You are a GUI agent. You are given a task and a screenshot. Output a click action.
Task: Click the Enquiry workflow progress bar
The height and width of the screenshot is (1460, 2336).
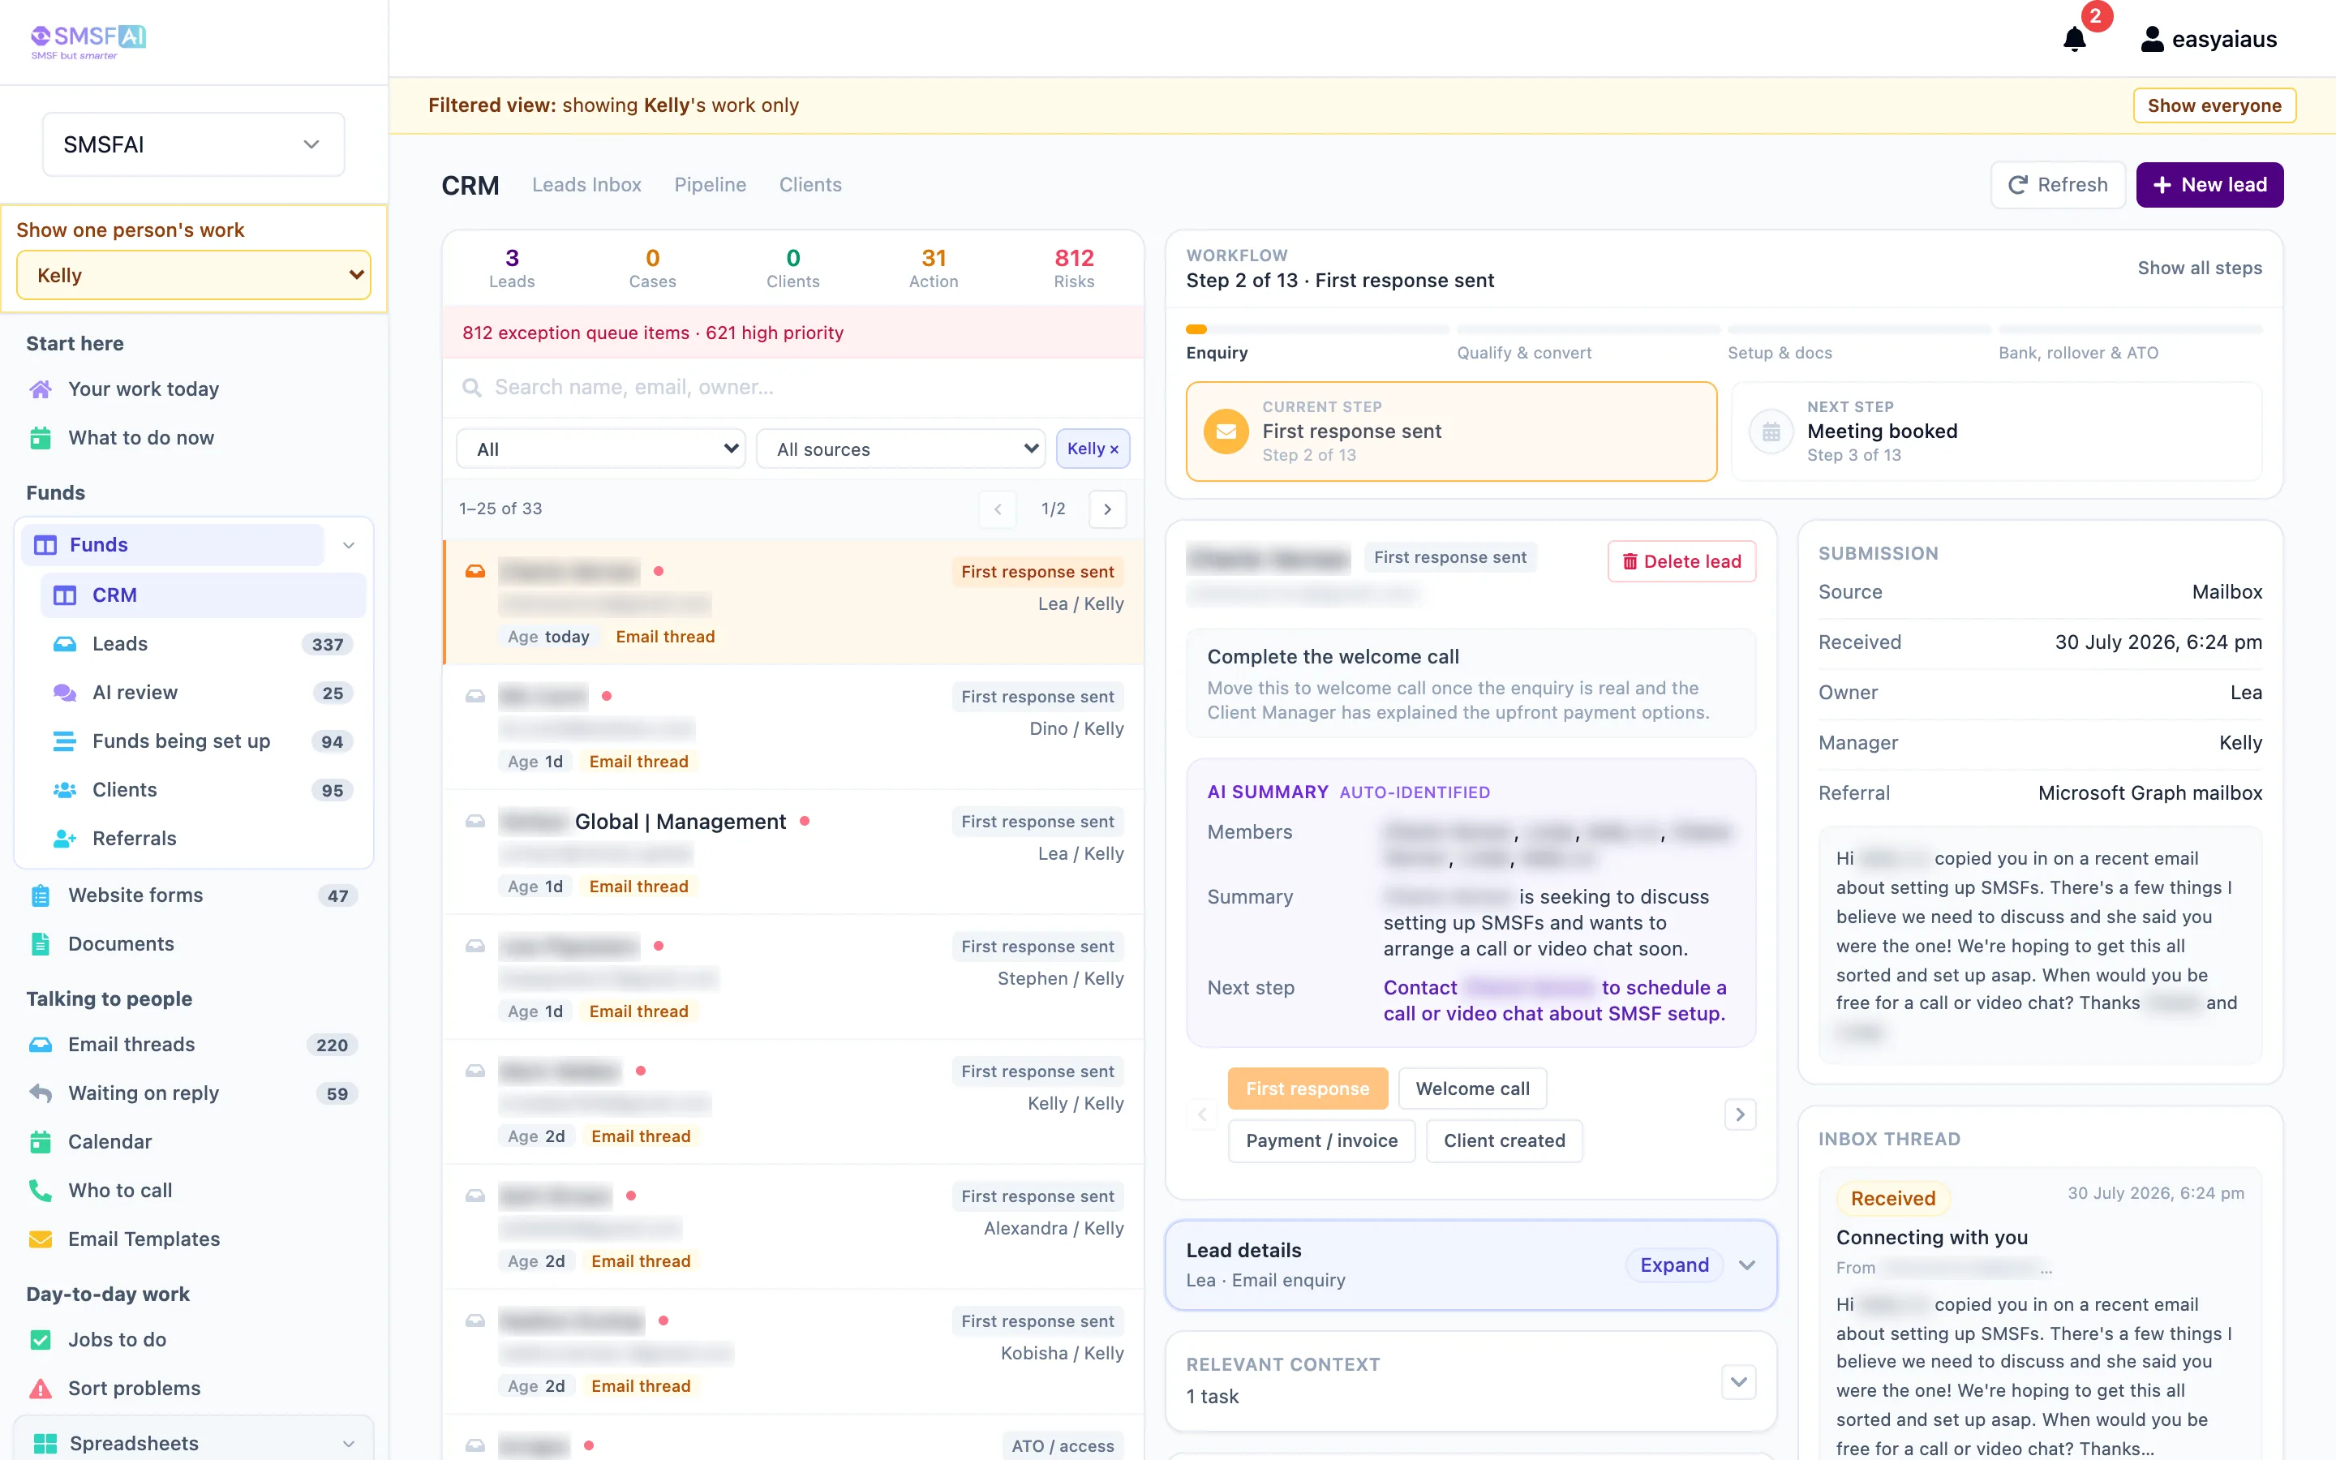[x=1317, y=329]
